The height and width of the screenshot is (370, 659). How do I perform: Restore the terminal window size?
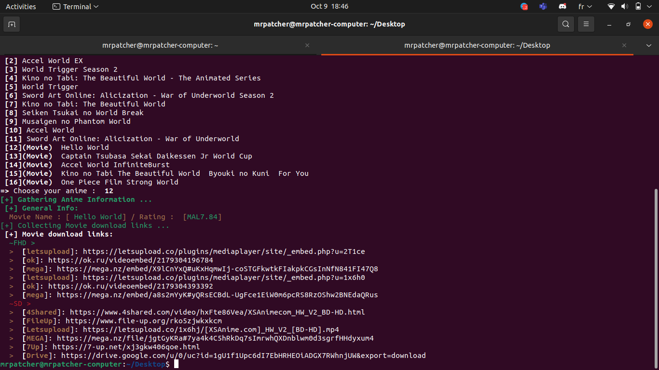pyautogui.click(x=628, y=24)
